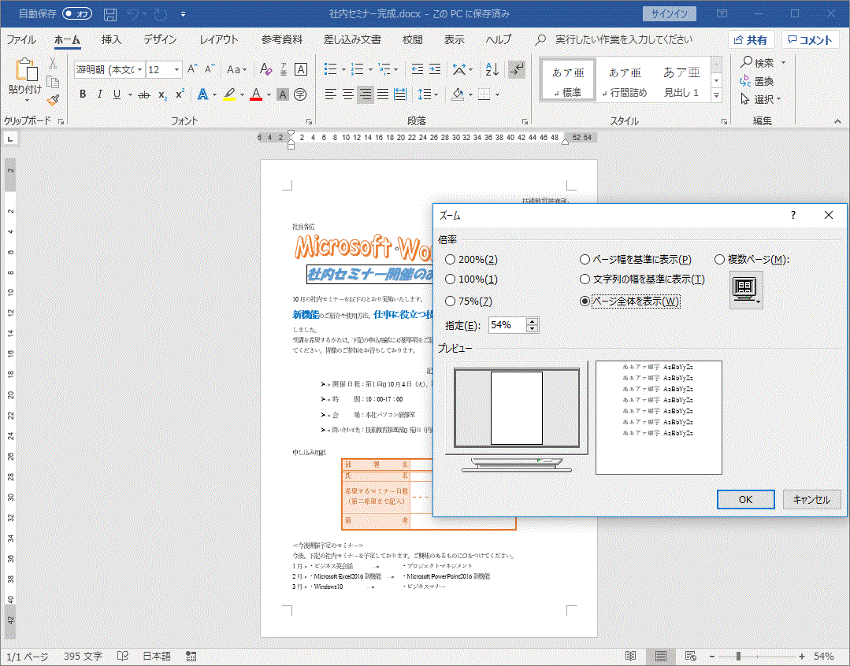Click the Sort A-Z icon

[x=492, y=69]
